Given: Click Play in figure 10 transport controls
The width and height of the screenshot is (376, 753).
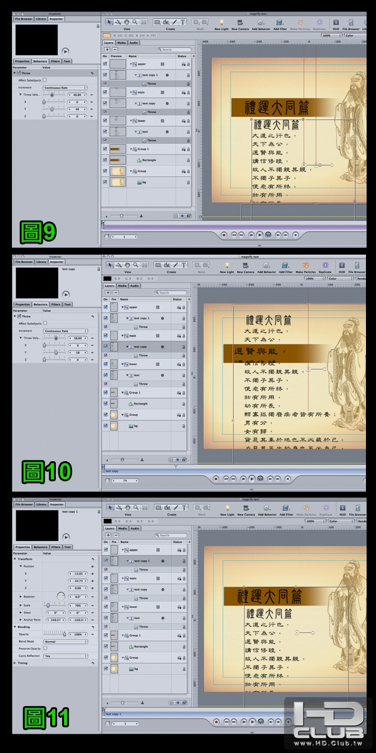Looking at the screenshot, I should point(251,478).
